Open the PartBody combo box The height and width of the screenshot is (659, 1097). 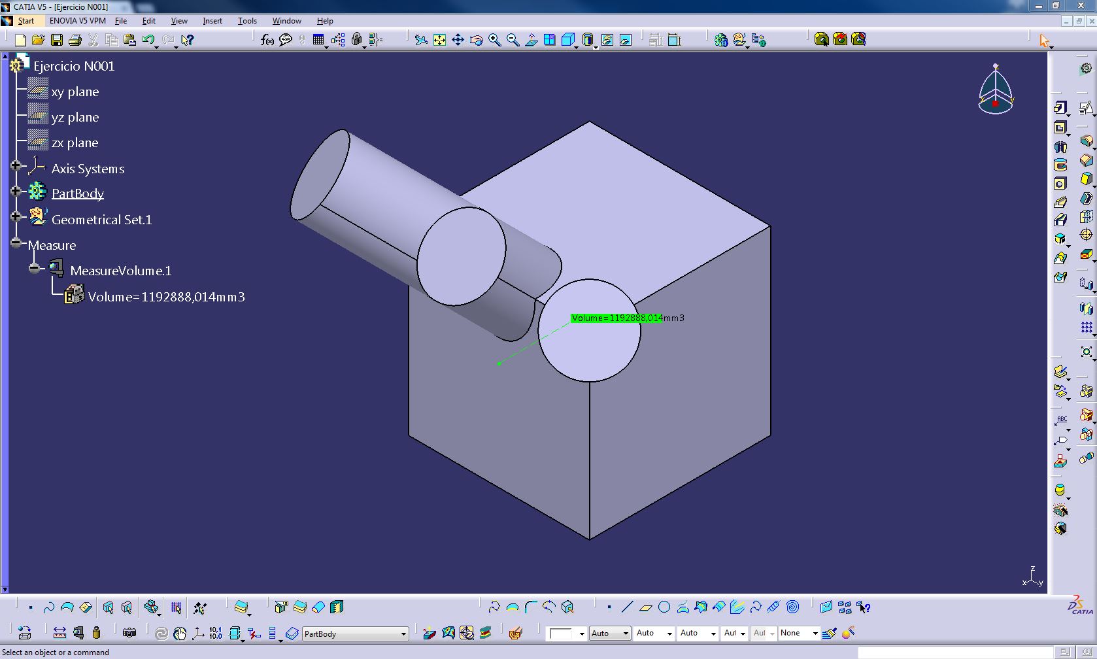[356, 634]
